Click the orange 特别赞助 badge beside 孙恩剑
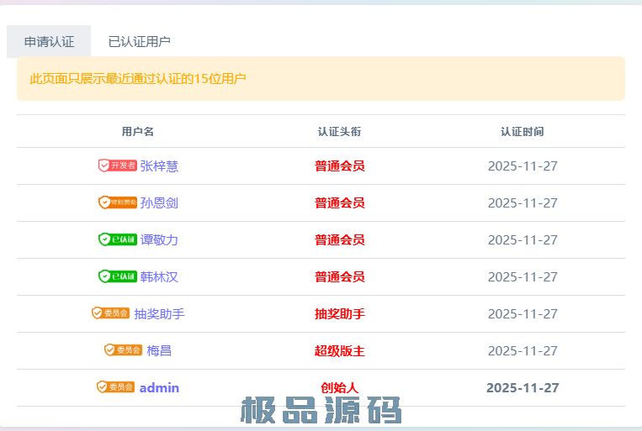Screen dimensions: 642x431 coord(117,202)
